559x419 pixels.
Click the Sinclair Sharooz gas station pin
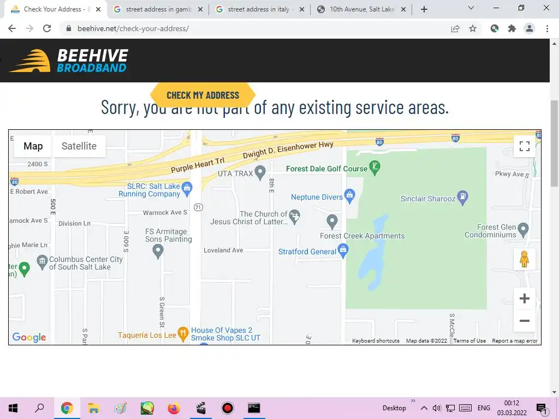[x=462, y=197]
